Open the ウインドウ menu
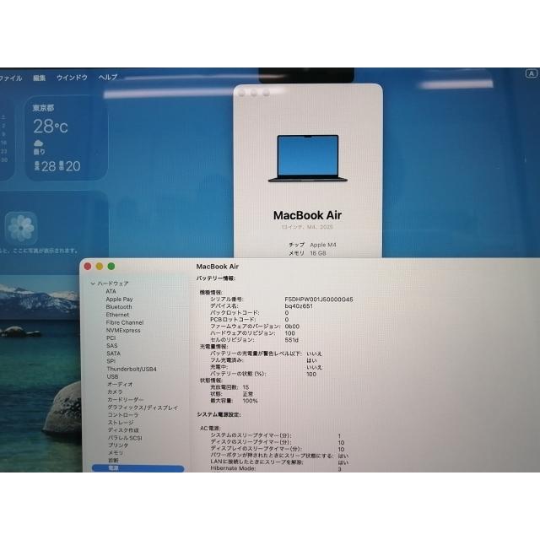Viewport: 540px width, 540px height. (72, 78)
